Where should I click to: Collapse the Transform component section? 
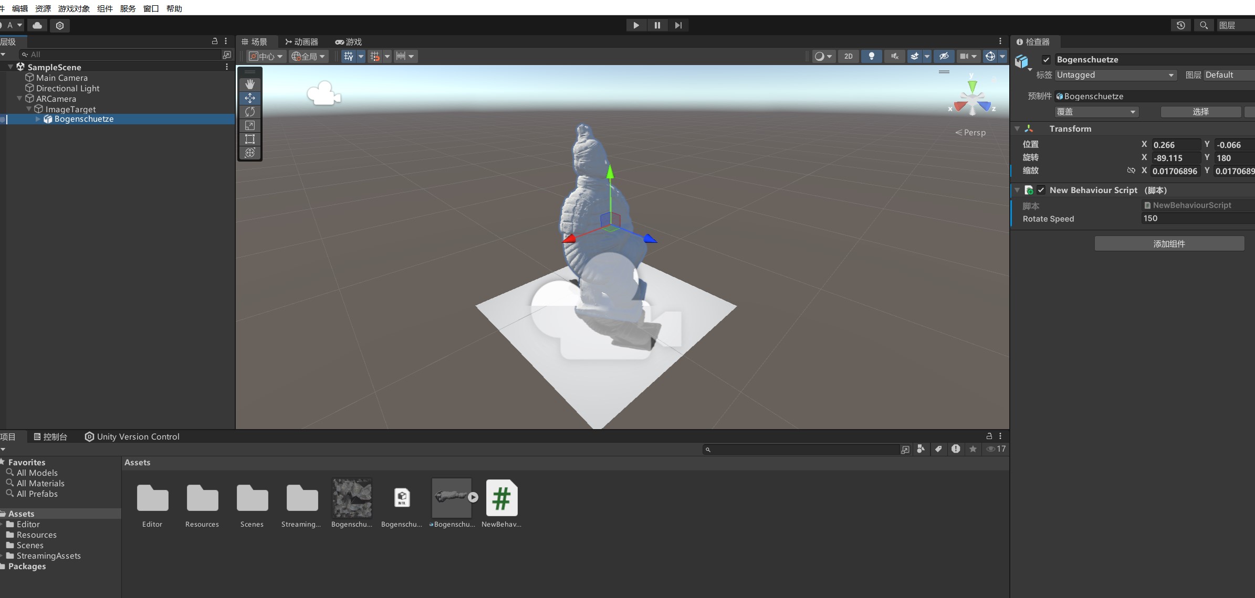1017,129
